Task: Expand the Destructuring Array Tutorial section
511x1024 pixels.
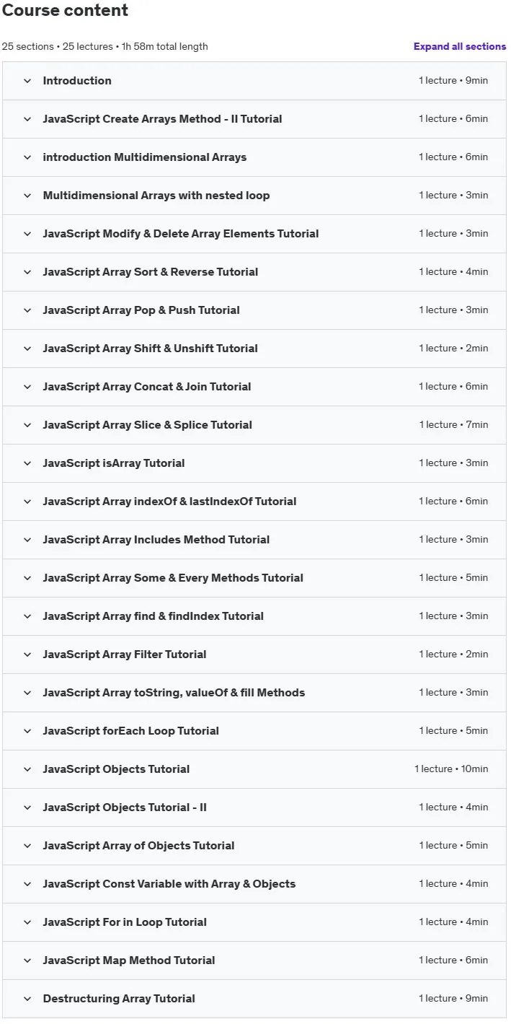Action: pos(254,999)
